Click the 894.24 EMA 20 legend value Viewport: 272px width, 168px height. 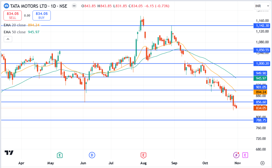[x=34, y=25]
